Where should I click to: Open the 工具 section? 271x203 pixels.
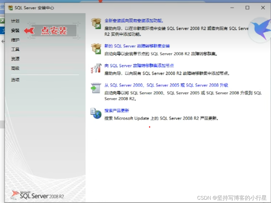coord(15,49)
